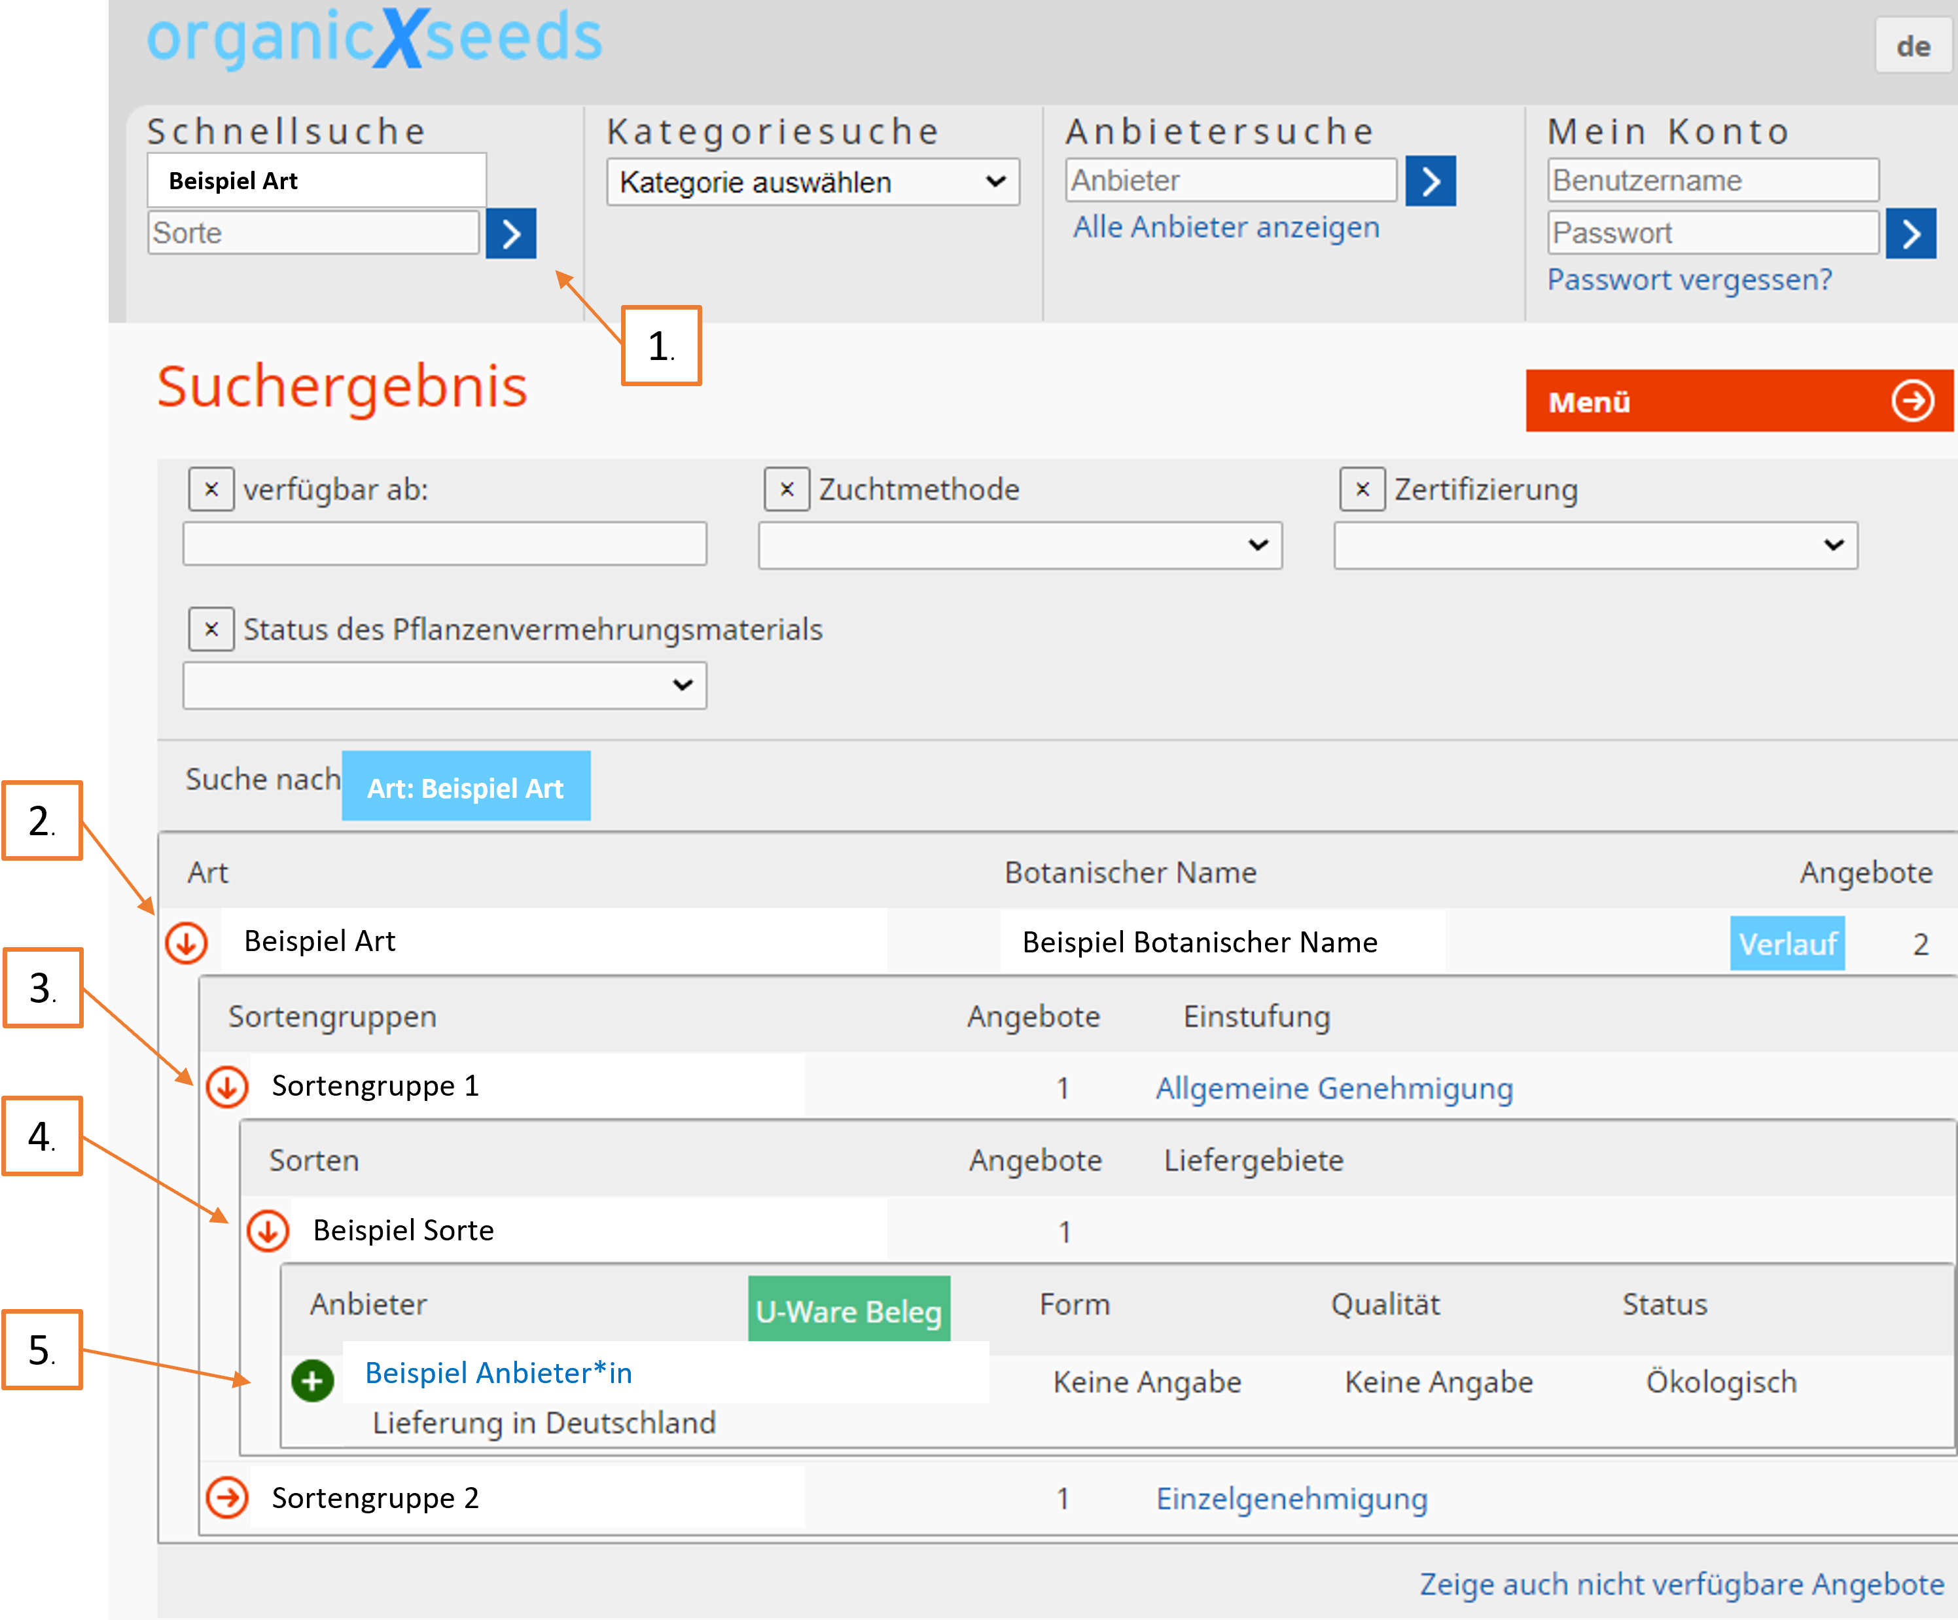Clear the Zertifizierung filter x box

pyautogui.click(x=1362, y=490)
